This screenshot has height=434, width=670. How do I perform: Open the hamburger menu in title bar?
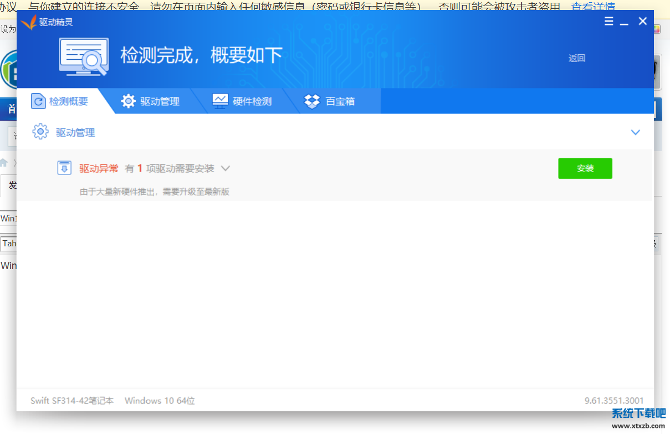[608, 21]
